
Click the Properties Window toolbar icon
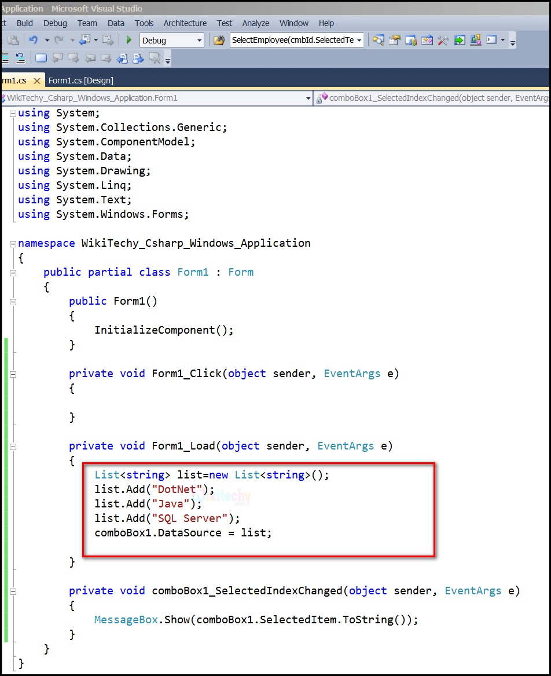tap(427, 40)
